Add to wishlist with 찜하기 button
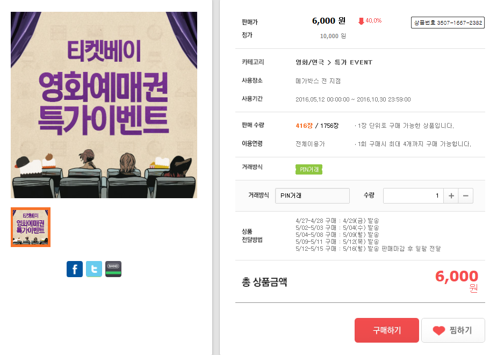Image resolution: width=497 pixels, height=355 pixels. (x=453, y=330)
